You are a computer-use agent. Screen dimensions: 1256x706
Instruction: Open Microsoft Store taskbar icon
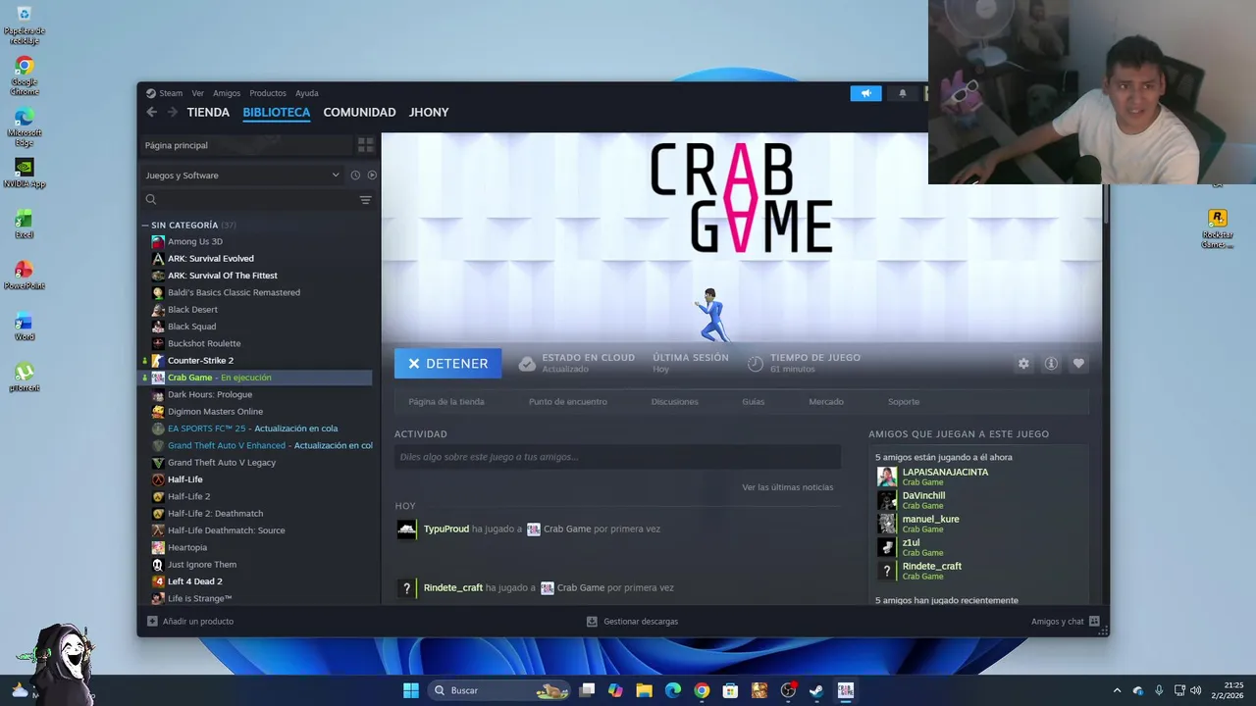click(730, 690)
